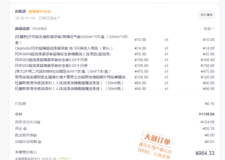
Task: Click the 本单预计收入 amount ¥964.33
Action: (x=205, y=153)
